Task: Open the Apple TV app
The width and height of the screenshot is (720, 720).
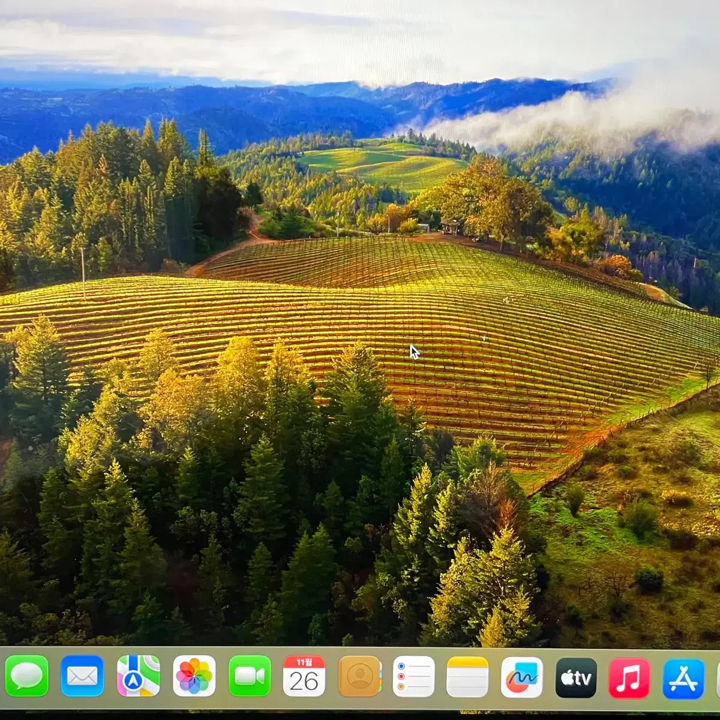Action: coord(576,677)
